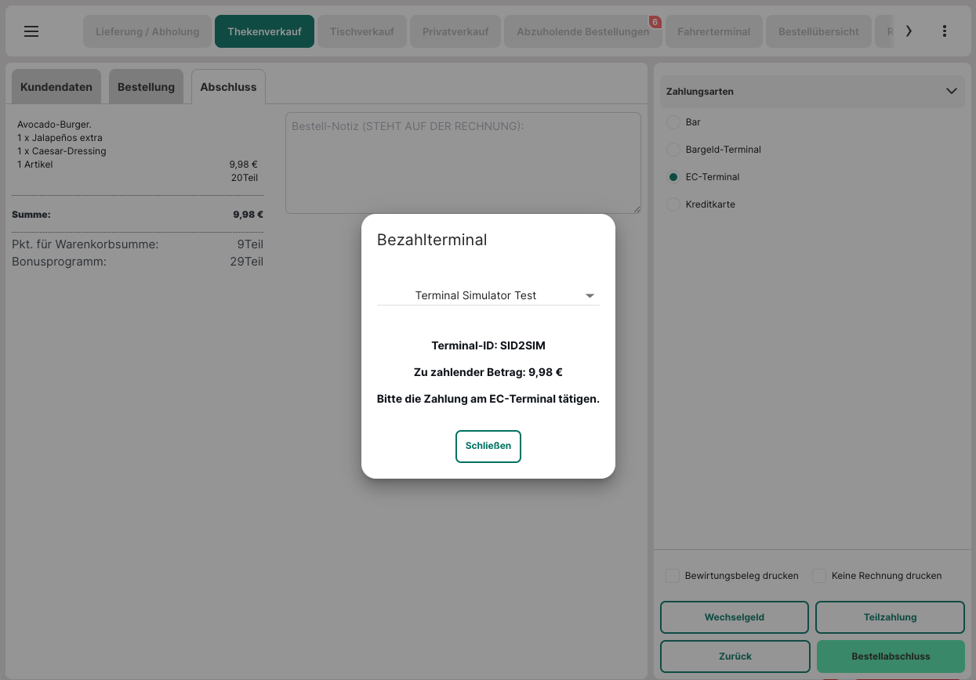Go to Lieferung / Abholung
Viewport: 976px width, 680px height.
pos(147,32)
